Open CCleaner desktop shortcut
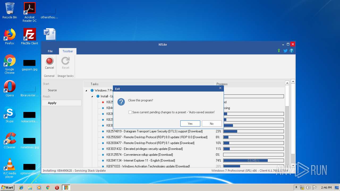This screenshot has height=191, width=340. click(10, 141)
